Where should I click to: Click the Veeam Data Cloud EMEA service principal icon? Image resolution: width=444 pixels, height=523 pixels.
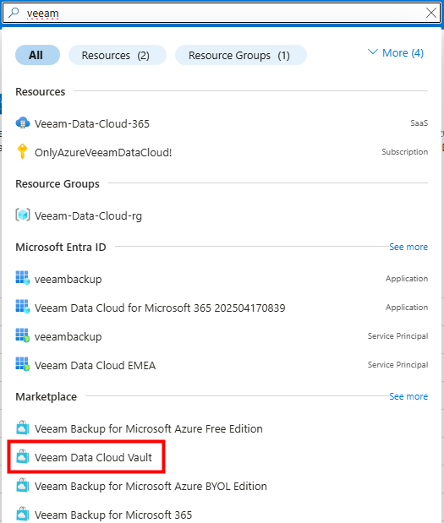[x=23, y=364]
